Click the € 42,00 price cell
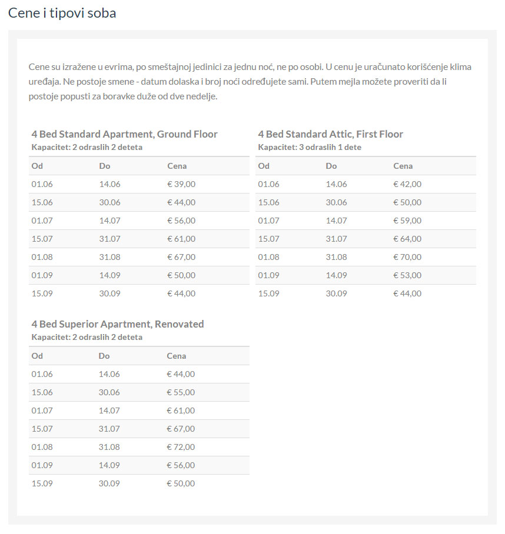Viewport: 505px width, 534px height. point(407,184)
